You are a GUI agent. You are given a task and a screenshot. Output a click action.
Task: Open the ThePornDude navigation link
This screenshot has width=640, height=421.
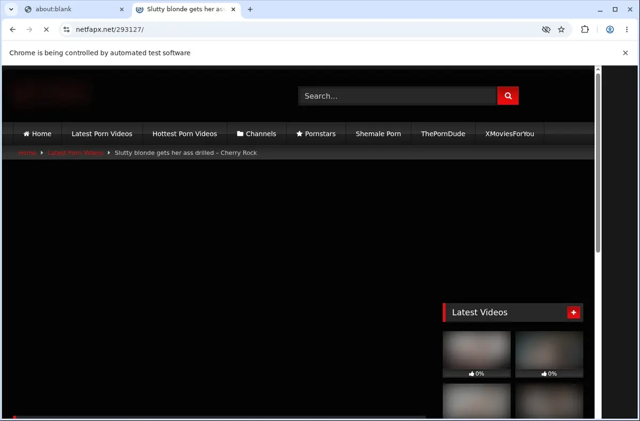443,134
